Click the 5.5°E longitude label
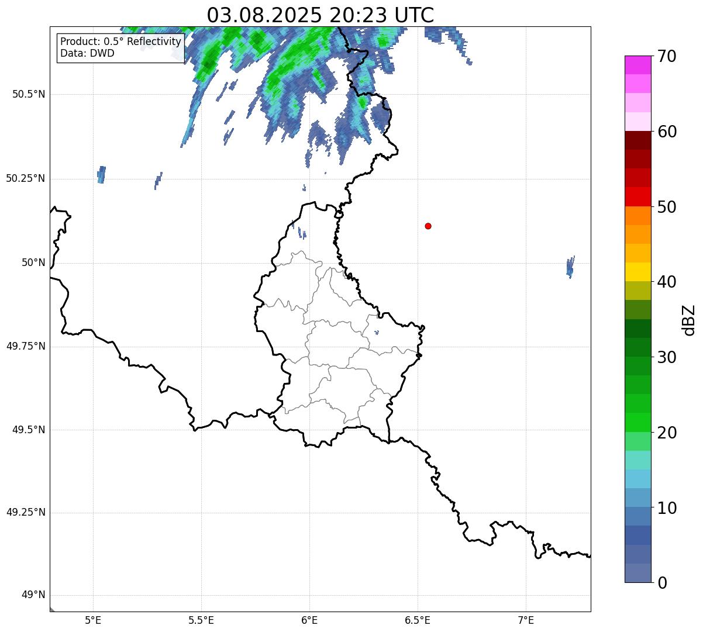The image size is (703, 632). (x=201, y=620)
